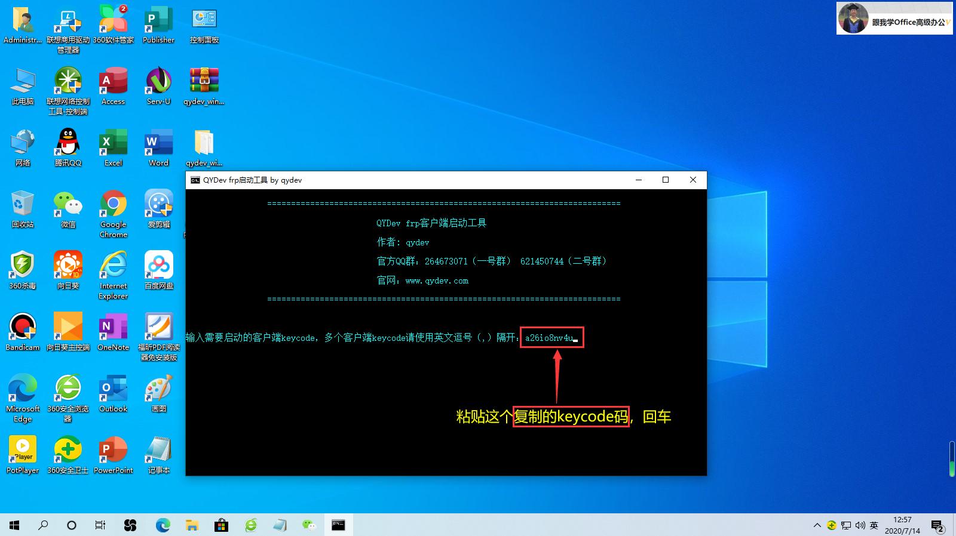The width and height of the screenshot is (956, 536).
Task: Open 360 Antivirus desktop icon
Action: pos(23,271)
